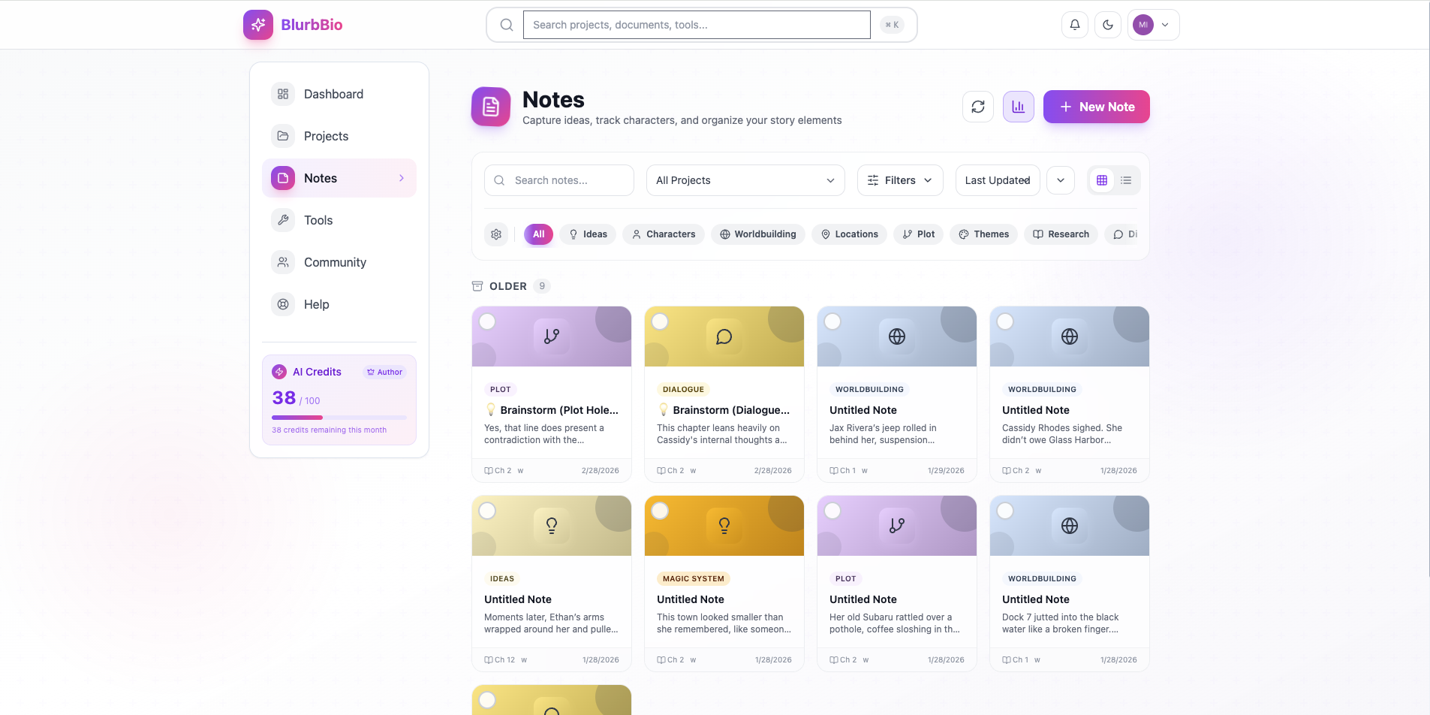This screenshot has width=1430, height=715.
Task: Select the Ideas Untitled Note checkbox
Action: 487,511
